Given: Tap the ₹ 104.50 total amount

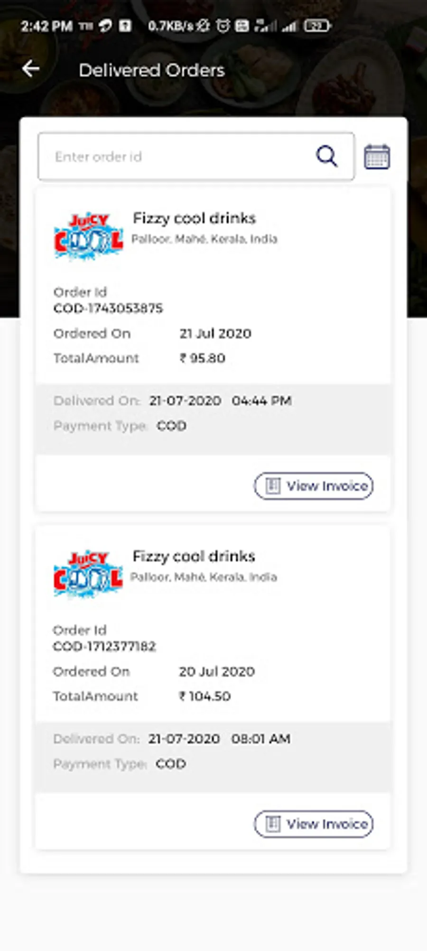Looking at the screenshot, I should [x=204, y=696].
